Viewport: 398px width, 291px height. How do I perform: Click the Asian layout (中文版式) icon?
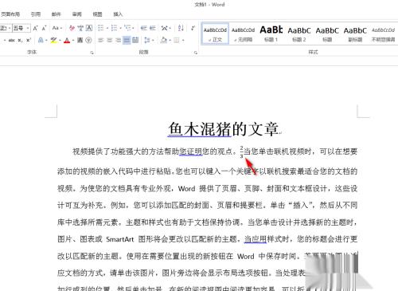(165, 28)
